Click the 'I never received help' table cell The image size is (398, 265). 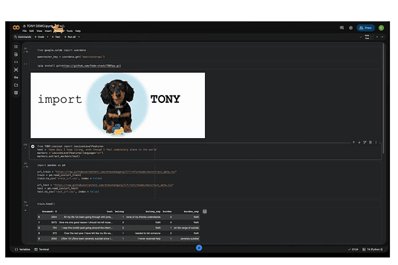point(149,238)
